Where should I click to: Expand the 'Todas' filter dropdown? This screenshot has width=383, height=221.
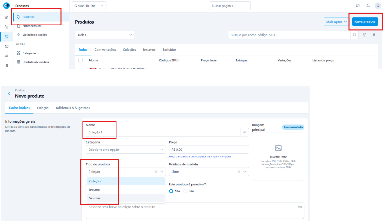tap(105, 35)
